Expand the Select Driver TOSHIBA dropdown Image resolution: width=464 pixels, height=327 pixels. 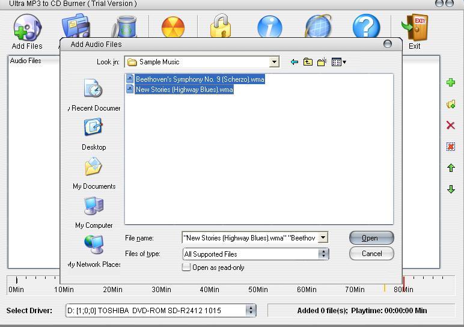[x=251, y=310]
